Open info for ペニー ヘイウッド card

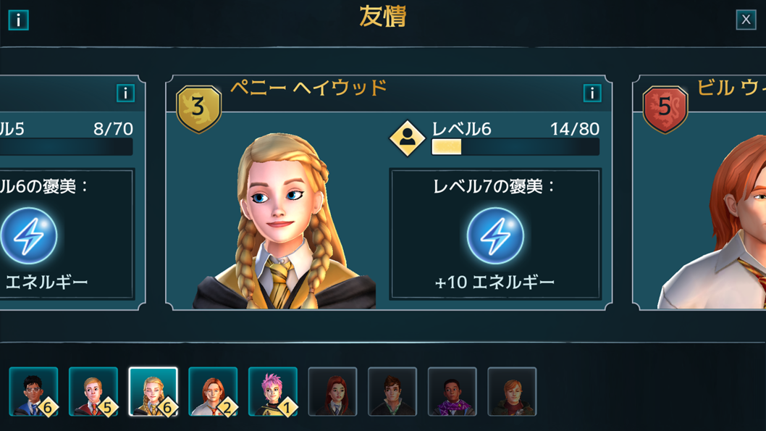click(x=592, y=93)
